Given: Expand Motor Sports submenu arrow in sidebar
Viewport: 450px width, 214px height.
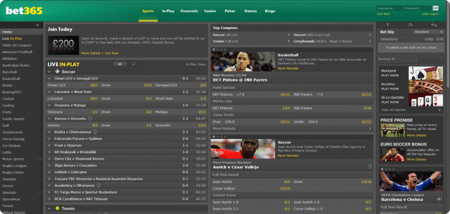Looking at the screenshot, I should [40, 159].
